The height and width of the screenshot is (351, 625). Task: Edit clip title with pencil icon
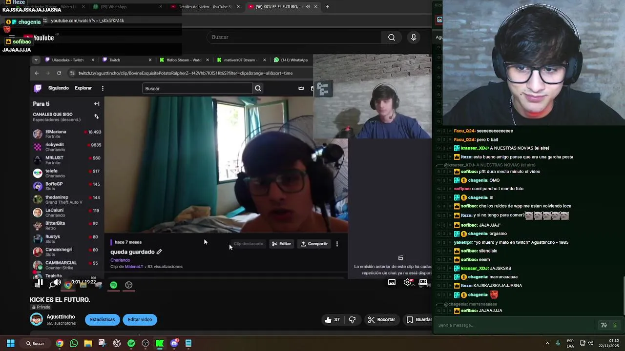pos(159,252)
